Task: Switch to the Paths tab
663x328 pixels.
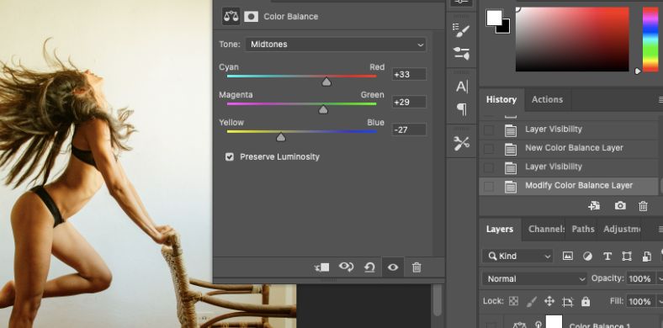Action: (x=583, y=229)
